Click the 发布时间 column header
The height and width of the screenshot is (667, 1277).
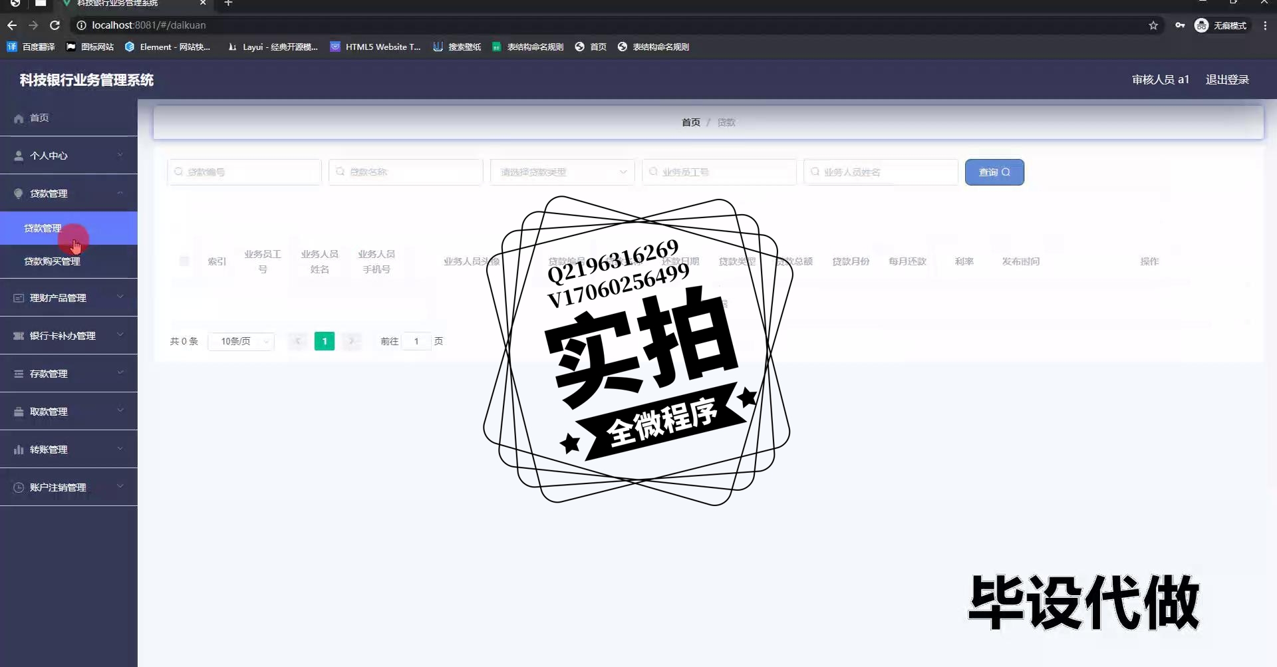click(1021, 261)
